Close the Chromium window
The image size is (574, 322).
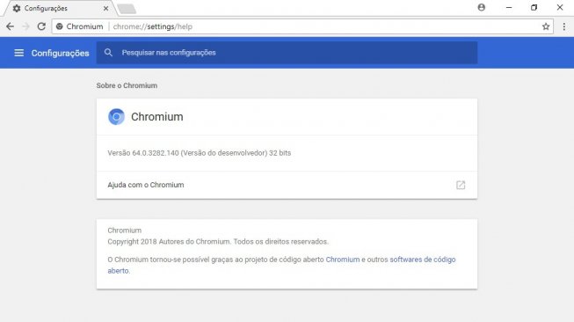[560, 7]
